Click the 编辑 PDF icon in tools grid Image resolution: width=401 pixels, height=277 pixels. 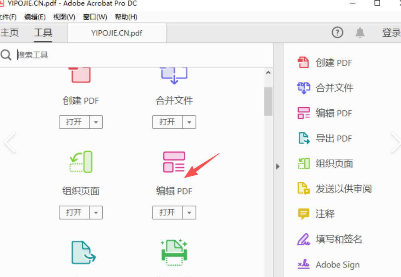174,162
